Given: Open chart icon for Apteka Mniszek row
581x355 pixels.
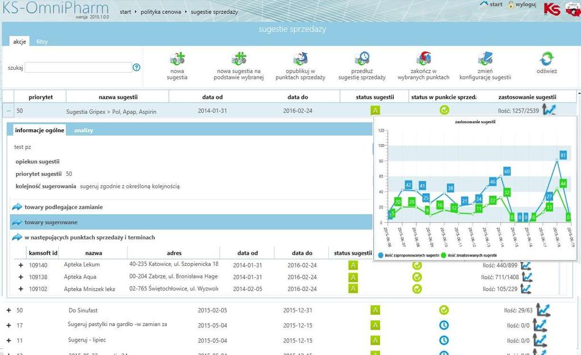Looking at the screenshot, I should 525,289.
